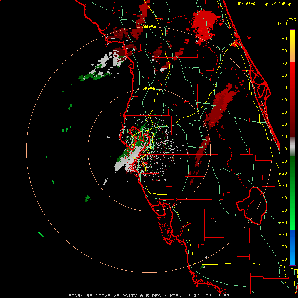Click the 50 value on the velocity scale
The height and width of the screenshot is (298, 298).
pos(284,88)
